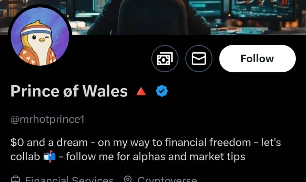The image size is (306, 182).
Task: Click the trading monitor in banner right
Action: click(262, 10)
